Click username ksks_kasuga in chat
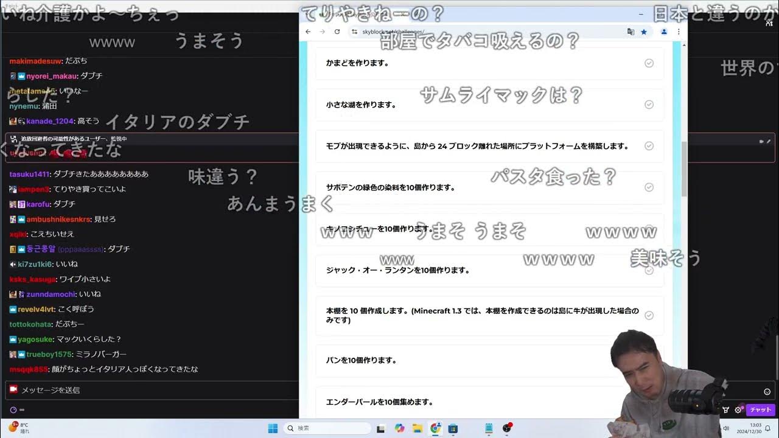The width and height of the screenshot is (779, 438). (x=32, y=279)
